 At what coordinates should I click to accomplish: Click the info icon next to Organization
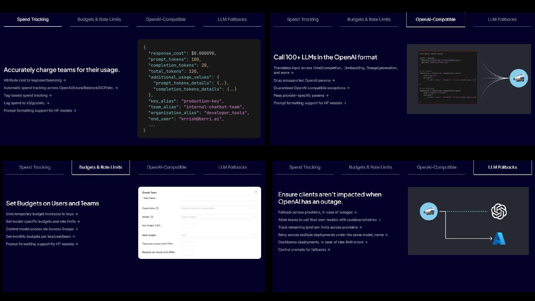tap(157, 208)
